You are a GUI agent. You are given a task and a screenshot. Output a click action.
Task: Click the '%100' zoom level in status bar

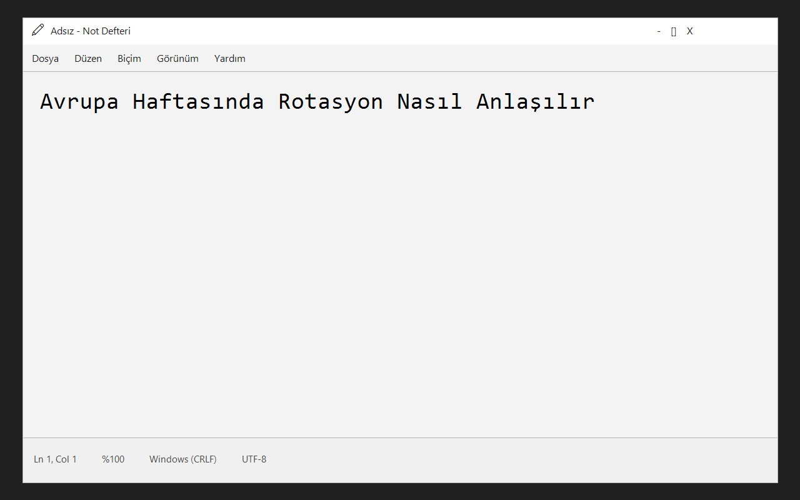[x=113, y=459]
